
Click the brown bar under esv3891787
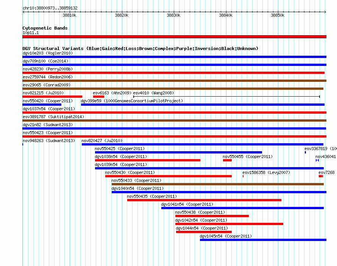pyautogui.click(x=174, y=120)
